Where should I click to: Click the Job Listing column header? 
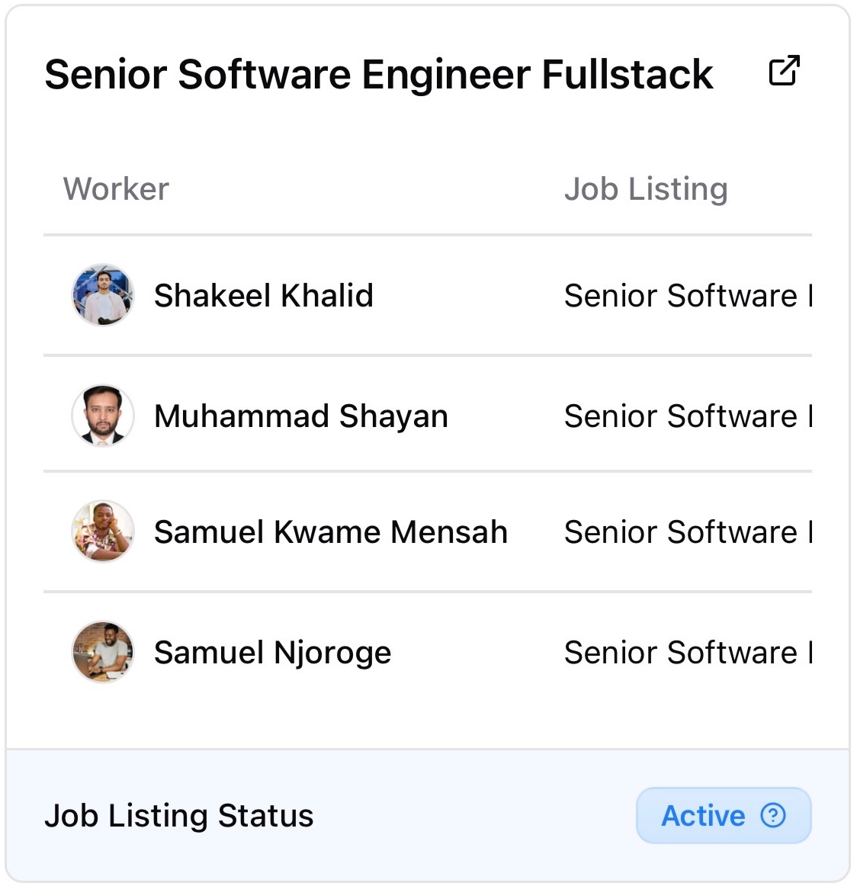(x=646, y=189)
